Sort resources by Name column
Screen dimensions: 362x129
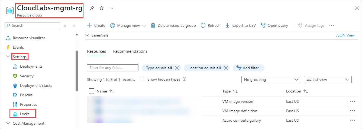click(105, 91)
